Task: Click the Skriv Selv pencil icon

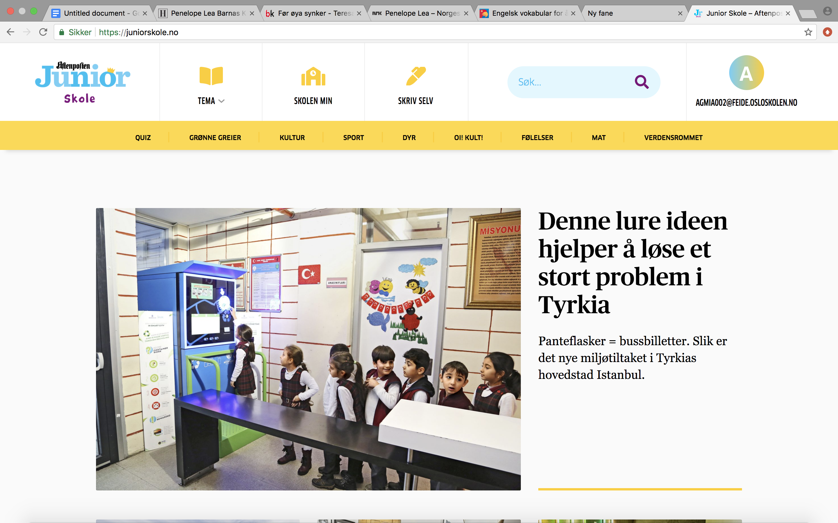Action: point(416,76)
